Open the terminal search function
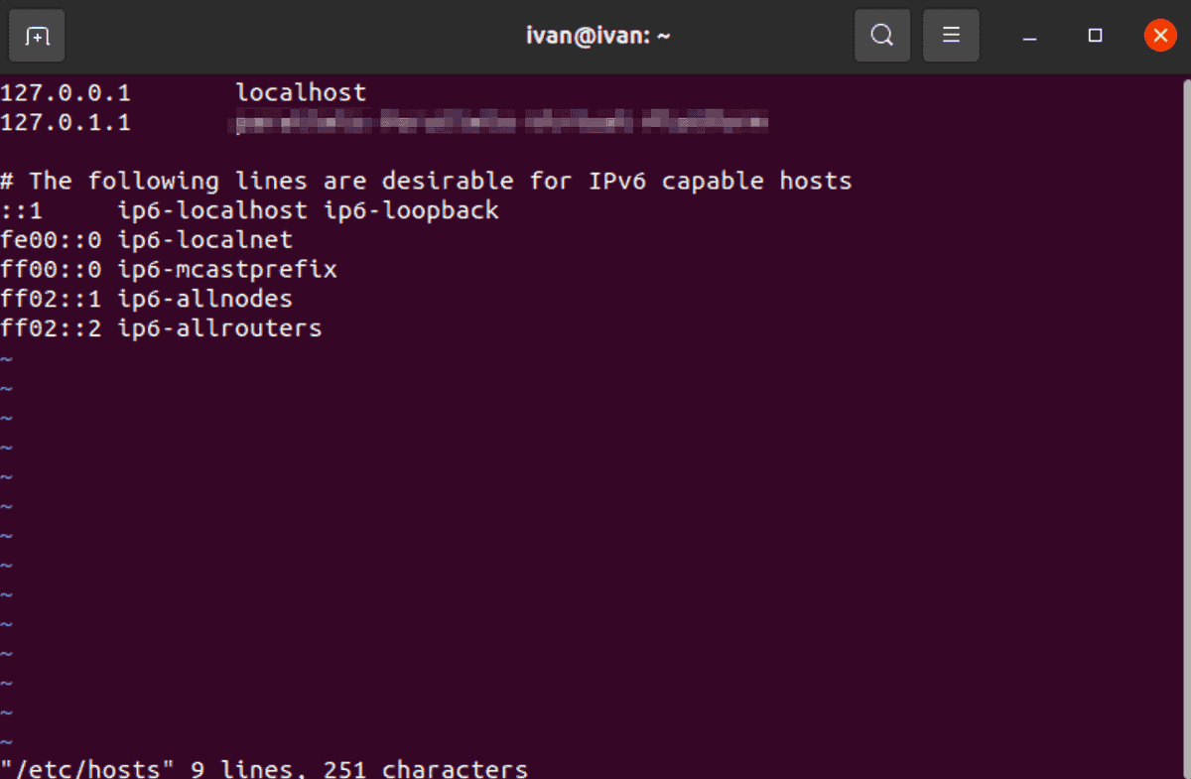The height and width of the screenshot is (779, 1191). pos(881,35)
